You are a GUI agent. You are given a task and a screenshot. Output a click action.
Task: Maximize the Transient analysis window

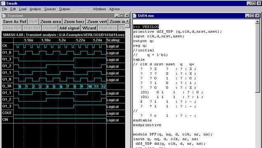pyautogui.click(x=122, y=16)
